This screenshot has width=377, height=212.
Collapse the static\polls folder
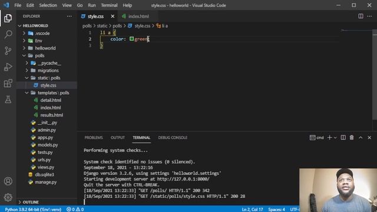click(x=27, y=78)
